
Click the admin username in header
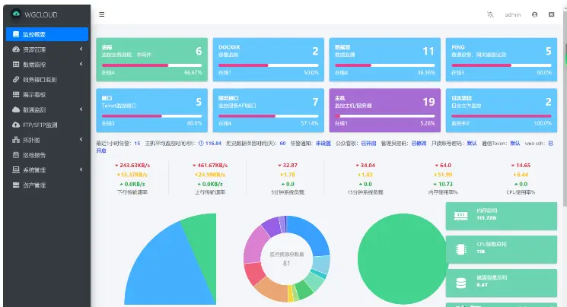(x=513, y=14)
